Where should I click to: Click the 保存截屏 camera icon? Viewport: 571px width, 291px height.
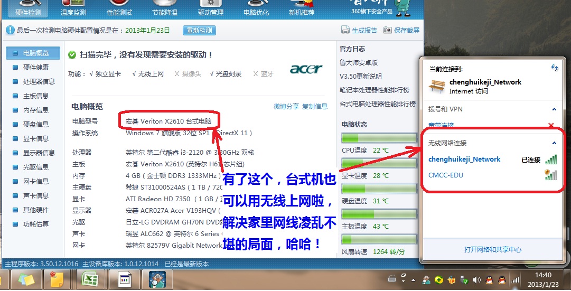pyautogui.click(x=388, y=30)
